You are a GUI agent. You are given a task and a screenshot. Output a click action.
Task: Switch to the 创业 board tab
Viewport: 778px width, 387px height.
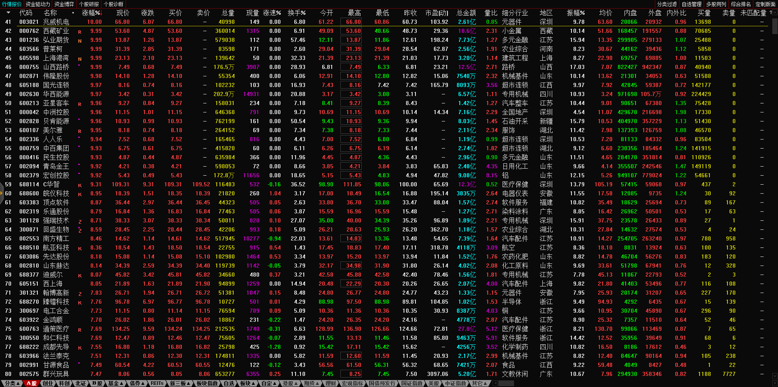(x=48, y=383)
